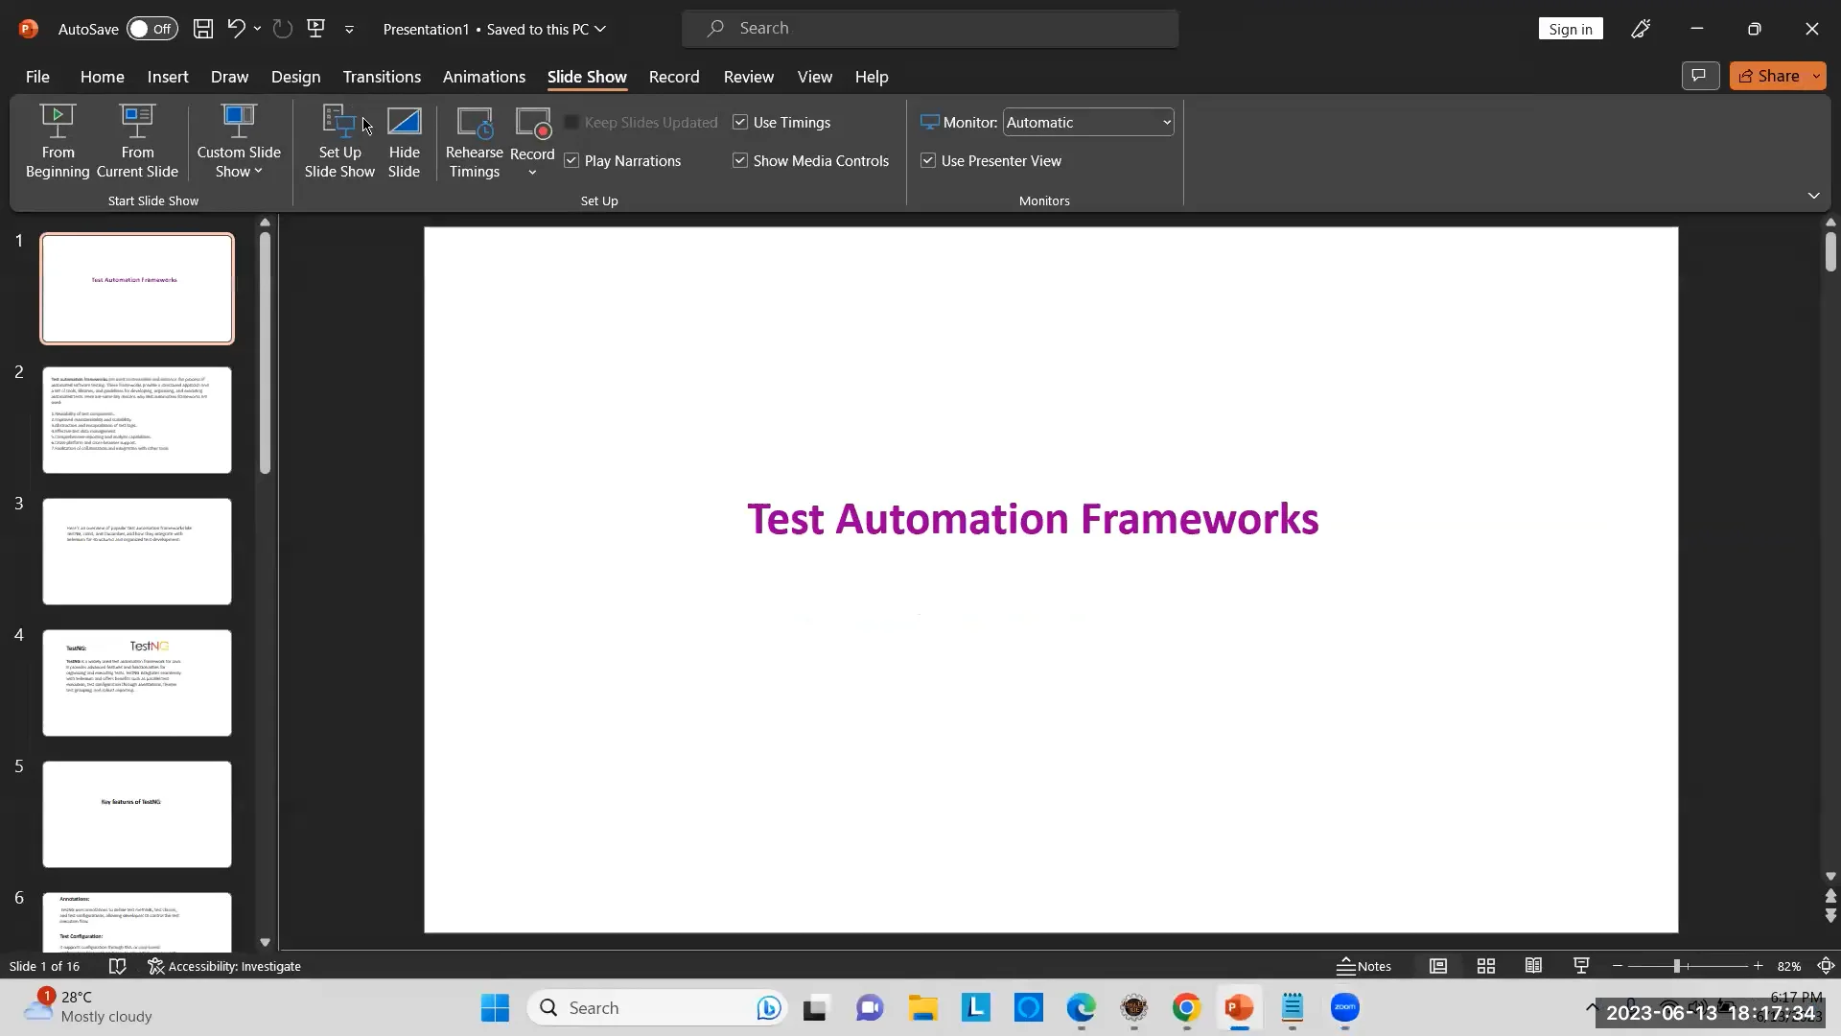The width and height of the screenshot is (1841, 1036).
Task: Open the Comments pane icon
Action: click(1699, 76)
